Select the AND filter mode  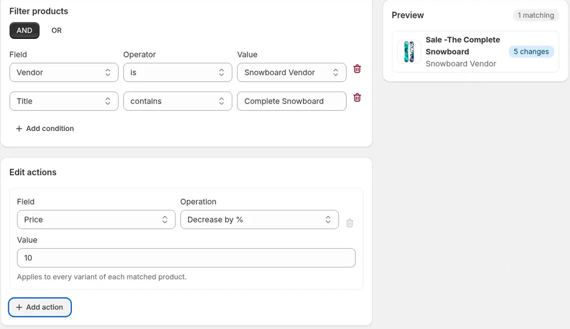pyautogui.click(x=25, y=31)
